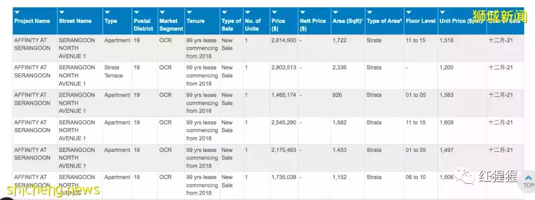Click the TOP back-to-top button
535x200 pixels.
click(528, 181)
